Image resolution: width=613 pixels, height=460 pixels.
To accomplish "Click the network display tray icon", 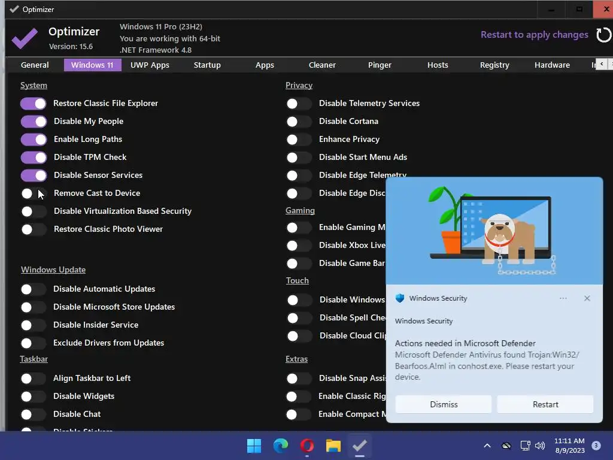I will 525,446.
